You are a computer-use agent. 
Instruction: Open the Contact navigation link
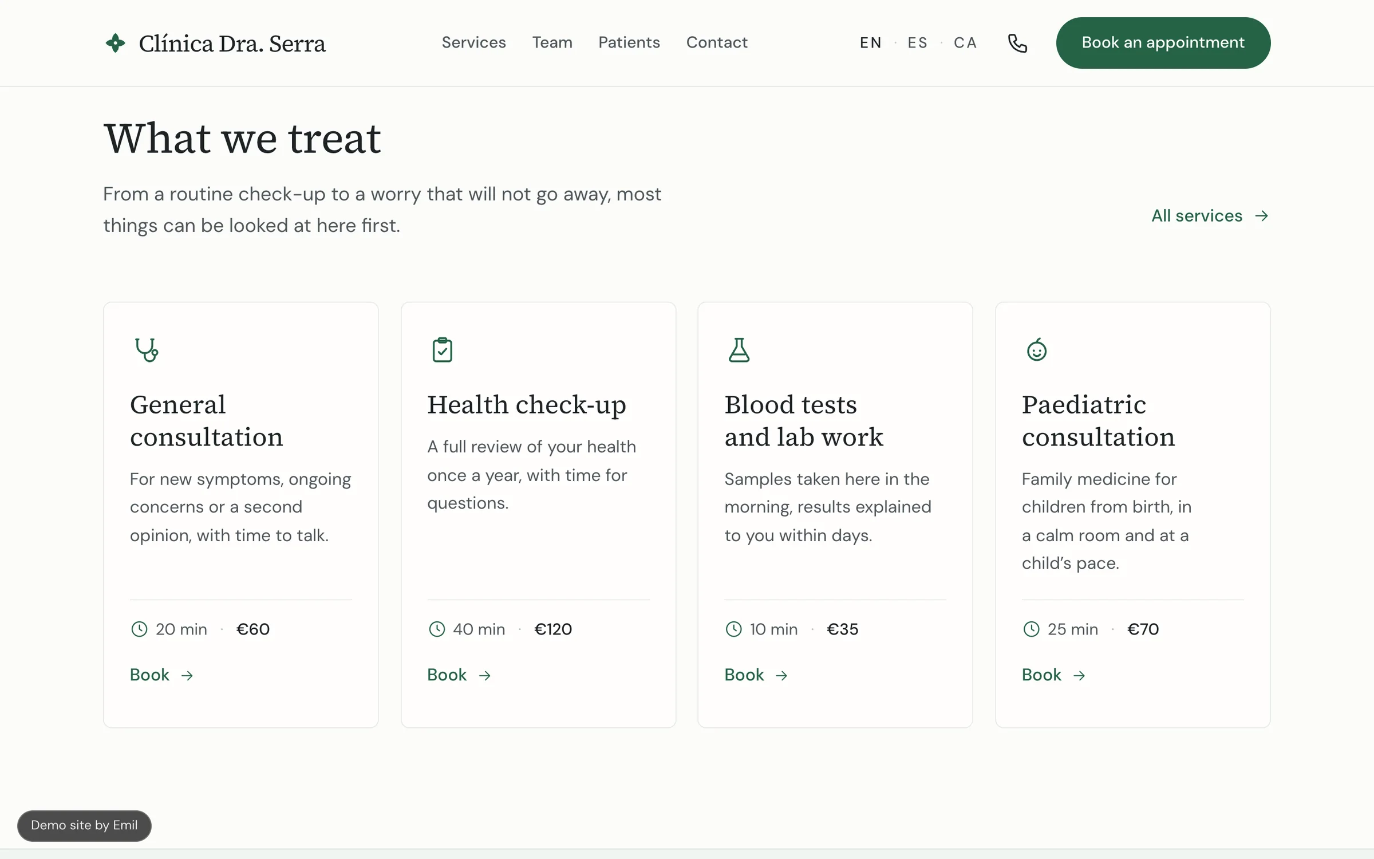717,42
